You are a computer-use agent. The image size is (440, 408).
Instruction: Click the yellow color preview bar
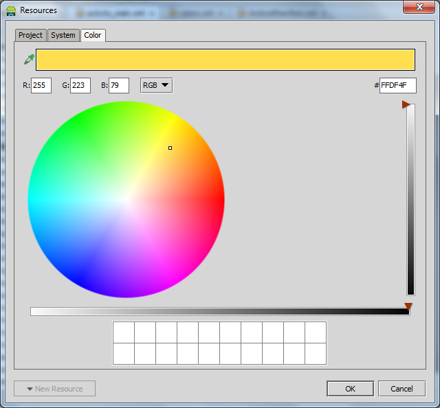pyautogui.click(x=225, y=60)
